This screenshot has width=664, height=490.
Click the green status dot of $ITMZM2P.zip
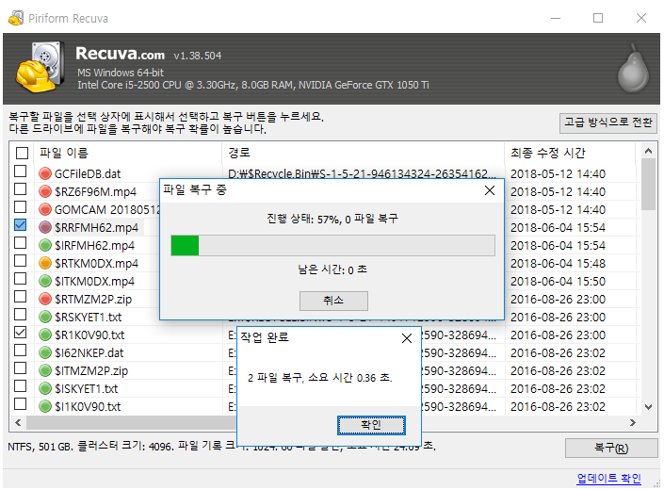point(45,370)
